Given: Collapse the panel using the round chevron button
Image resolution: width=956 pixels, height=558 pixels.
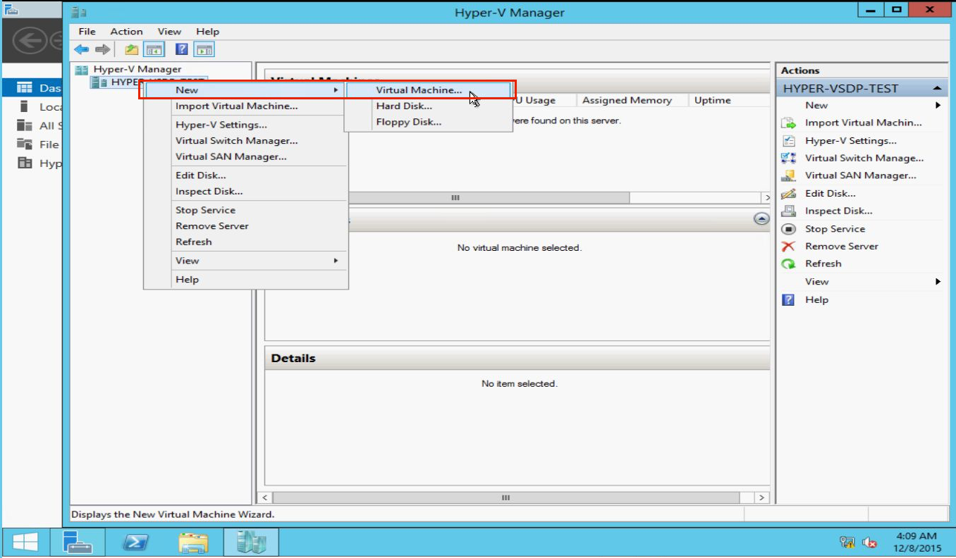Looking at the screenshot, I should (x=761, y=218).
